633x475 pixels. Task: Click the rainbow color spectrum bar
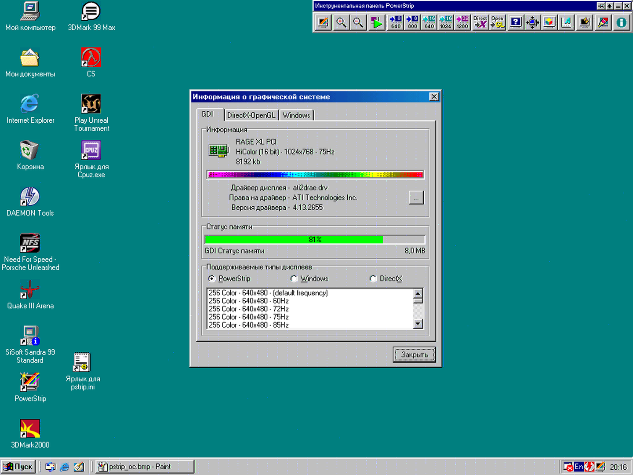tap(315, 175)
